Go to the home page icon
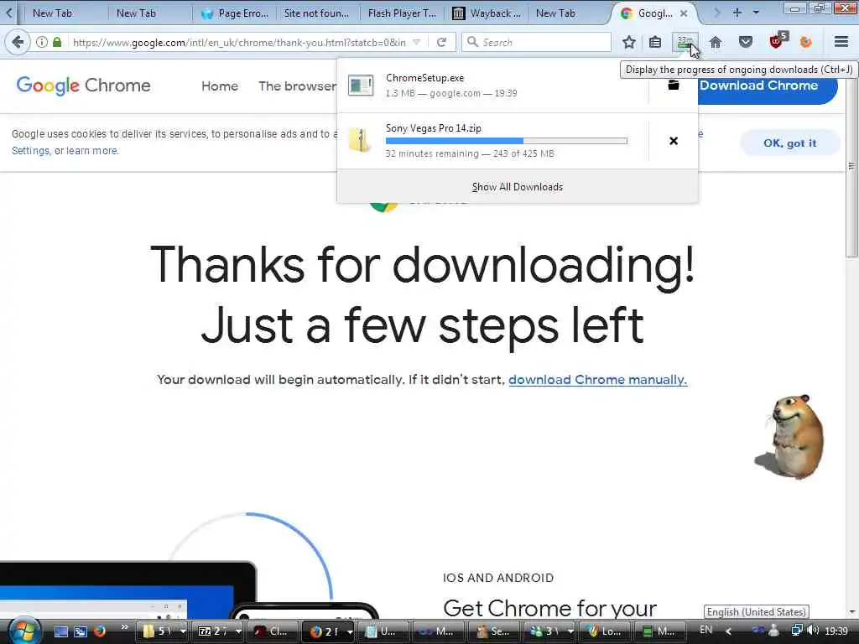The image size is (859, 644). [716, 42]
